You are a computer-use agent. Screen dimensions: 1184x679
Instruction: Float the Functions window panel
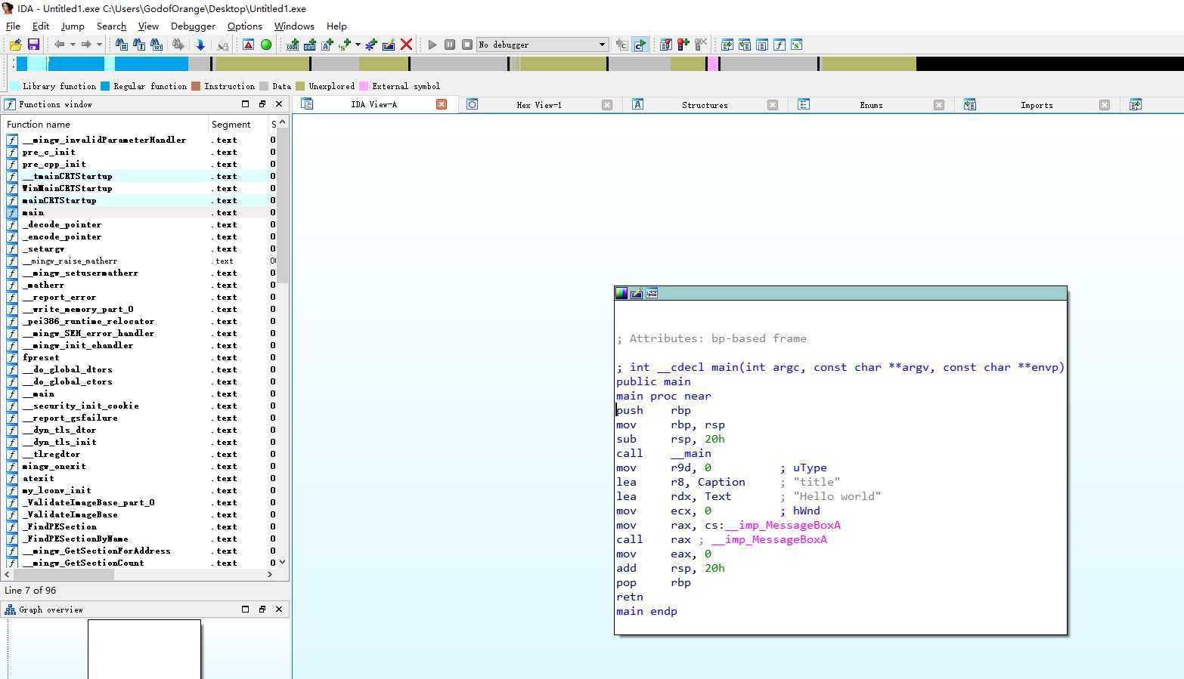[x=262, y=104]
